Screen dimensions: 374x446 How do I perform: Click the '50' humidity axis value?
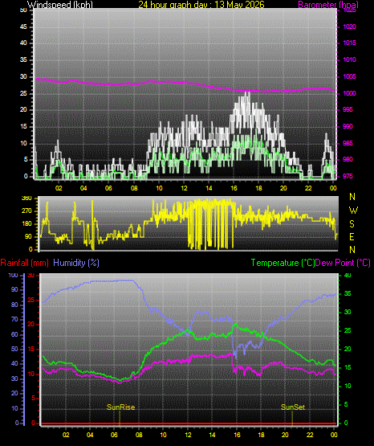[x=14, y=349]
